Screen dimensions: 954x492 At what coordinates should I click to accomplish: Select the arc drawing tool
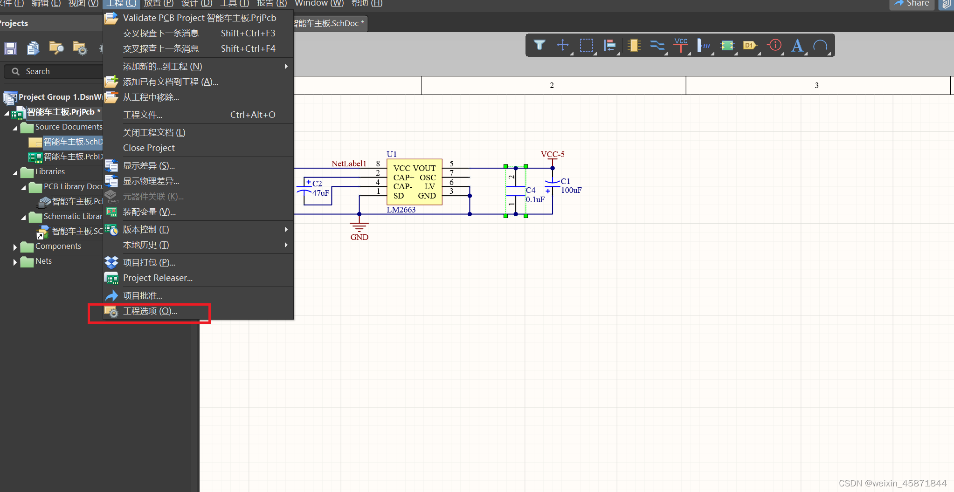(x=820, y=45)
